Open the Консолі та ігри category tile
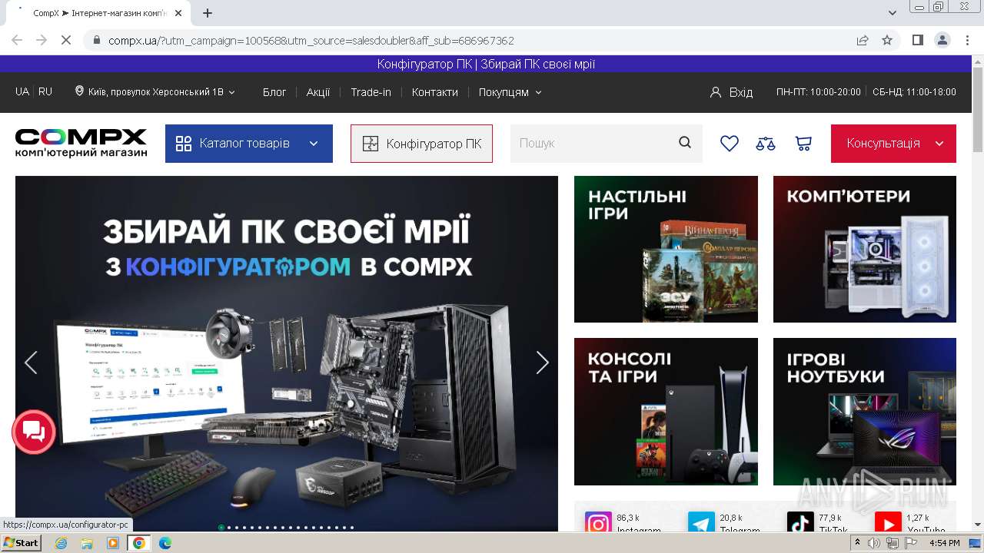Screen dimensions: 984x553 (666, 412)
